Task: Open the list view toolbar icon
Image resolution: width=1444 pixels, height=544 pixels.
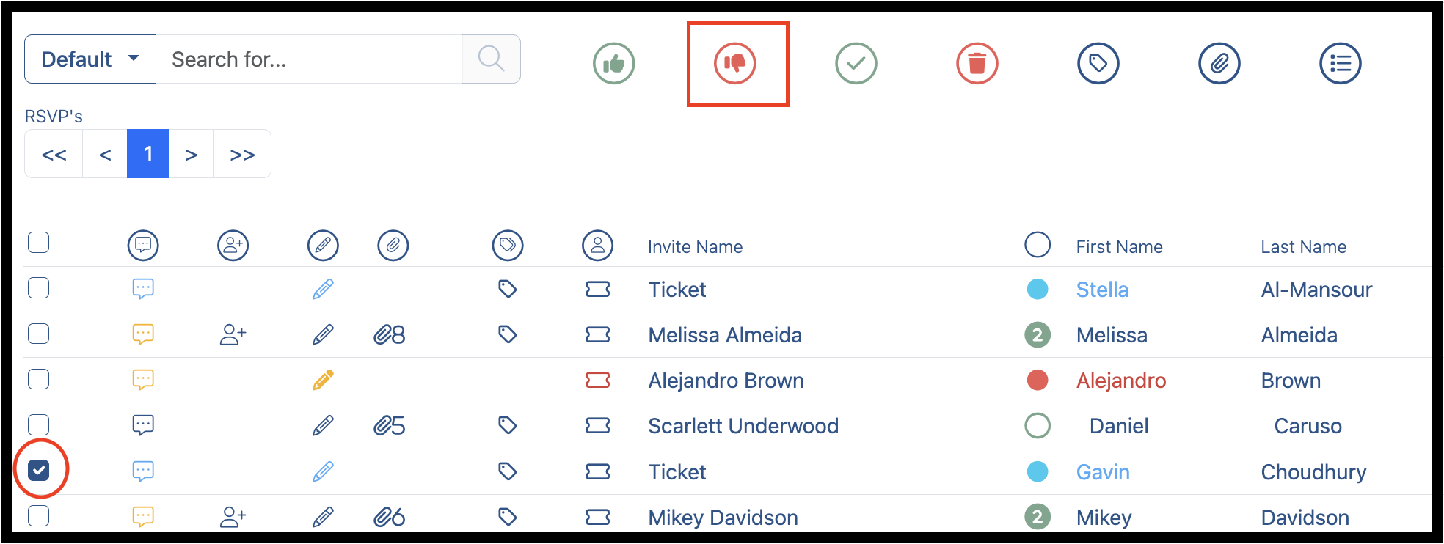Action: click(1340, 64)
